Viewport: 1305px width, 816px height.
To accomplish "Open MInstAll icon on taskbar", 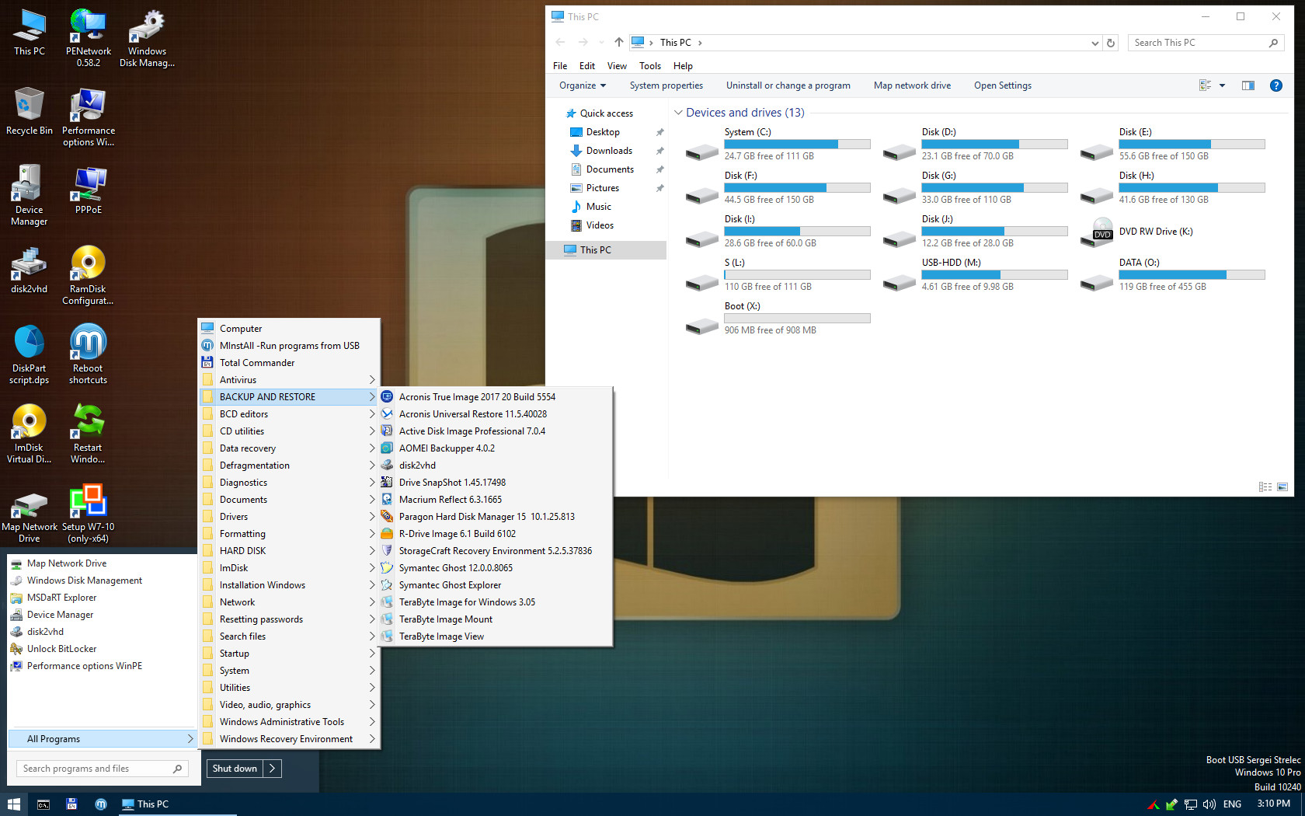I will [x=101, y=804].
